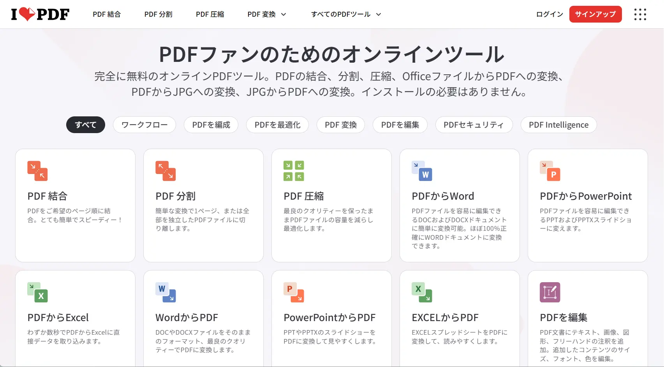Image resolution: width=664 pixels, height=367 pixels.
Task: Open the PDFからPowerPoint card title
Action: (586, 196)
